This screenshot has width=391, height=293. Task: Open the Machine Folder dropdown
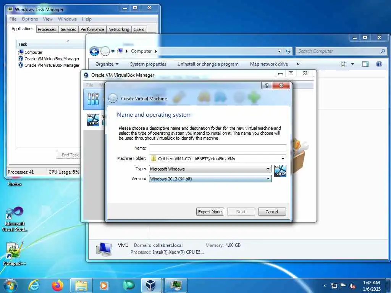click(x=283, y=159)
